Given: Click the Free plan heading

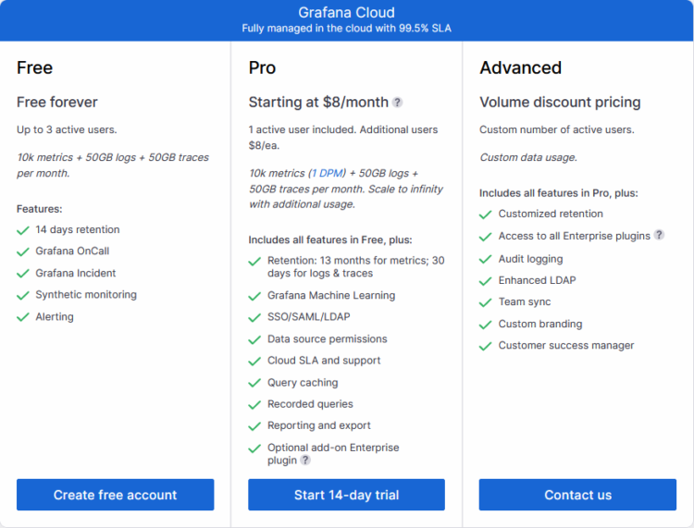Looking at the screenshot, I should pos(34,68).
